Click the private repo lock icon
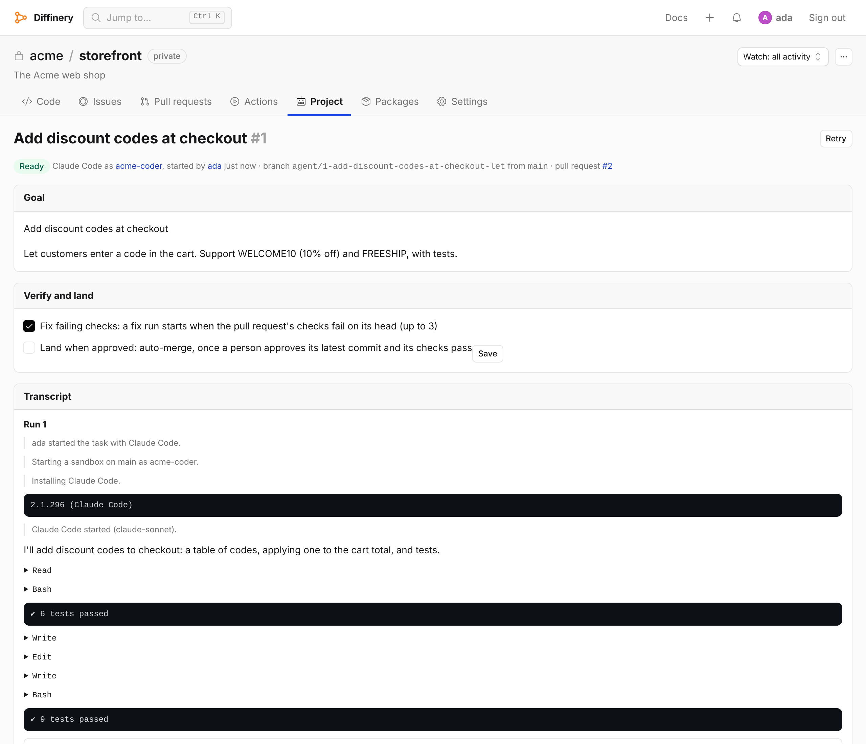 (x=19, y=55)
